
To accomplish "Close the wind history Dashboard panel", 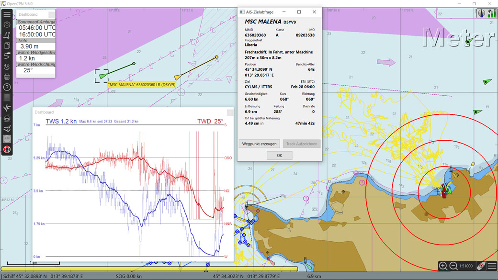I will click(x=230, y=112).
